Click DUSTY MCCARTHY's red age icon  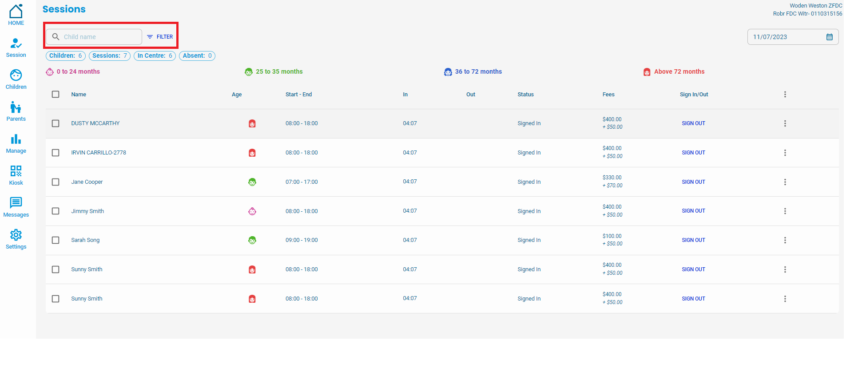tap(252, 124)
